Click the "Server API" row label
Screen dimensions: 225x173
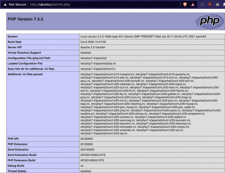[x=15, y=47]
